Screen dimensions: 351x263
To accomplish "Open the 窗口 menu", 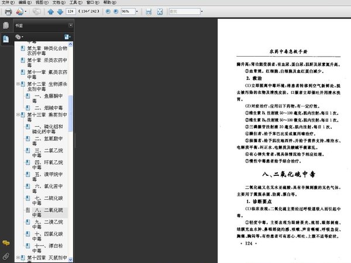I will tap(92, 2).
